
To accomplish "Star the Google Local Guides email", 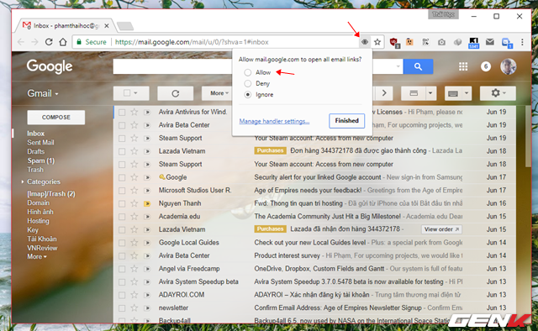I will coord(134,243).
